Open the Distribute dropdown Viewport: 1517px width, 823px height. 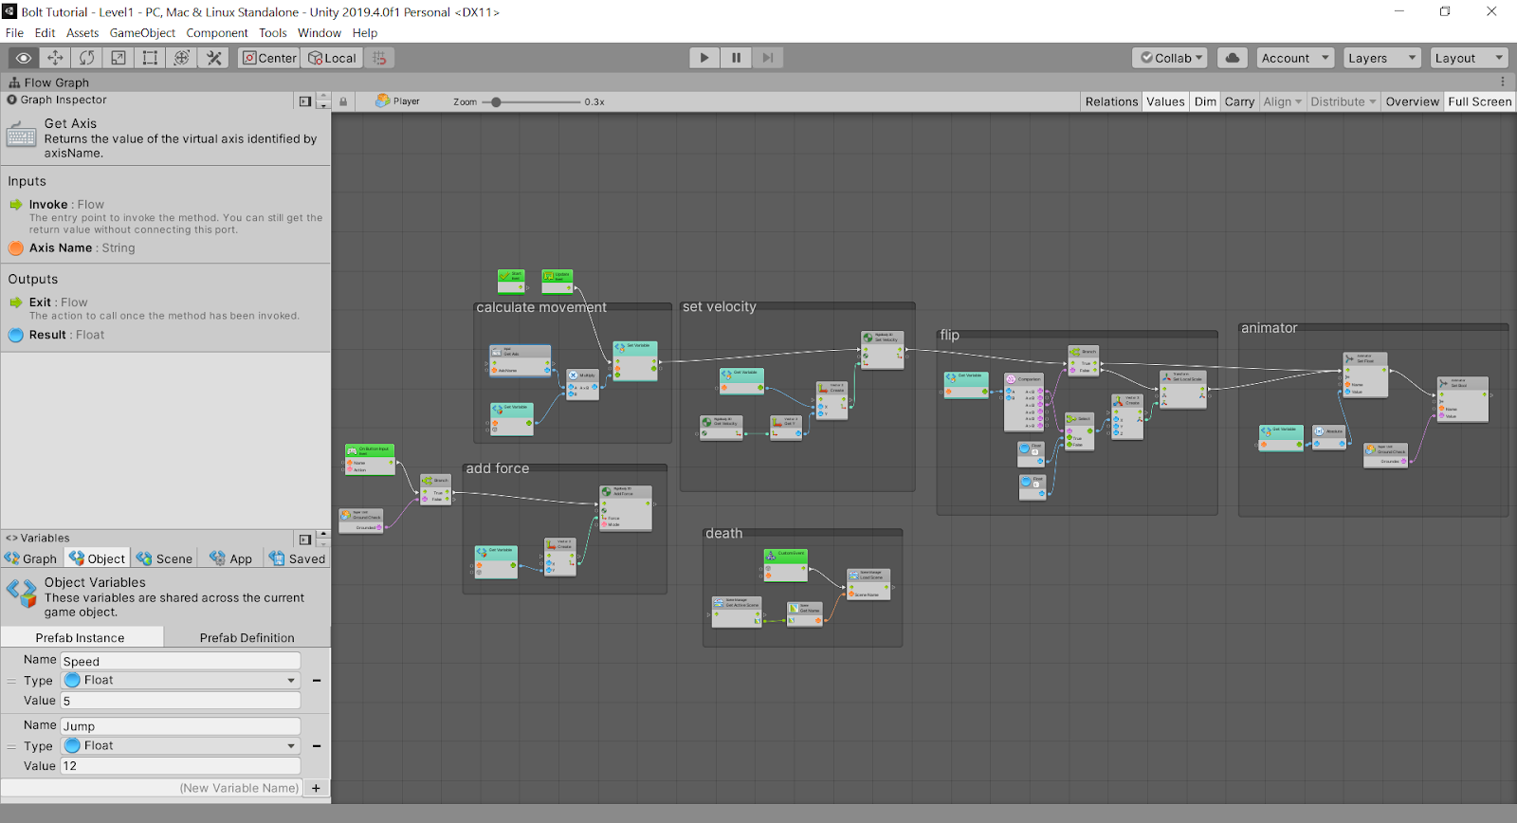1343,101
